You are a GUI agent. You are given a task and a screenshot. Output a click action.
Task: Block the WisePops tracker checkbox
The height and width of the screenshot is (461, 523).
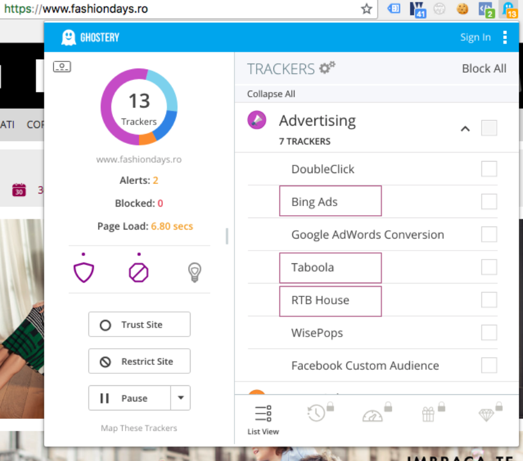(x=489, y=332)
